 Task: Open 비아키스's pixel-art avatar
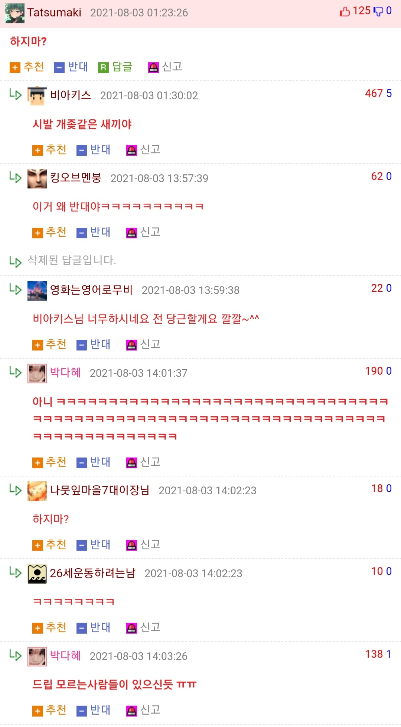click(37, 96)
